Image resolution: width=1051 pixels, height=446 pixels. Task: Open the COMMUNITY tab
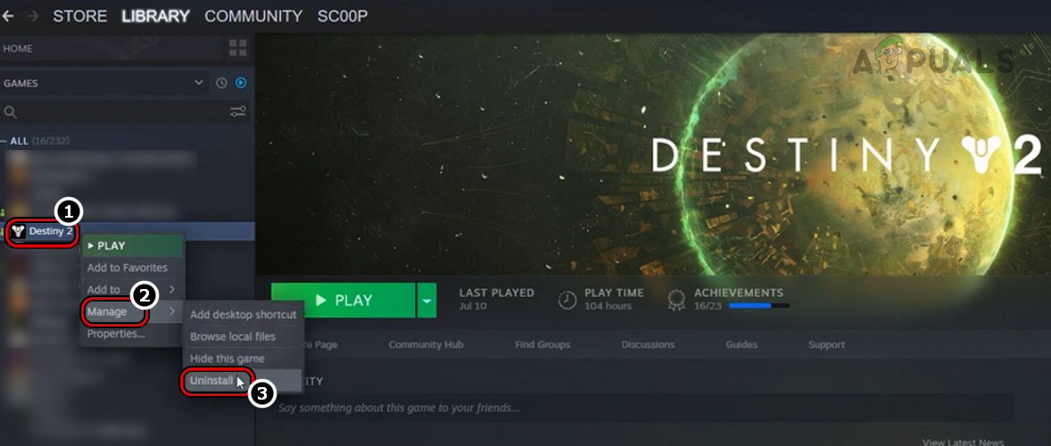(253, 16)
